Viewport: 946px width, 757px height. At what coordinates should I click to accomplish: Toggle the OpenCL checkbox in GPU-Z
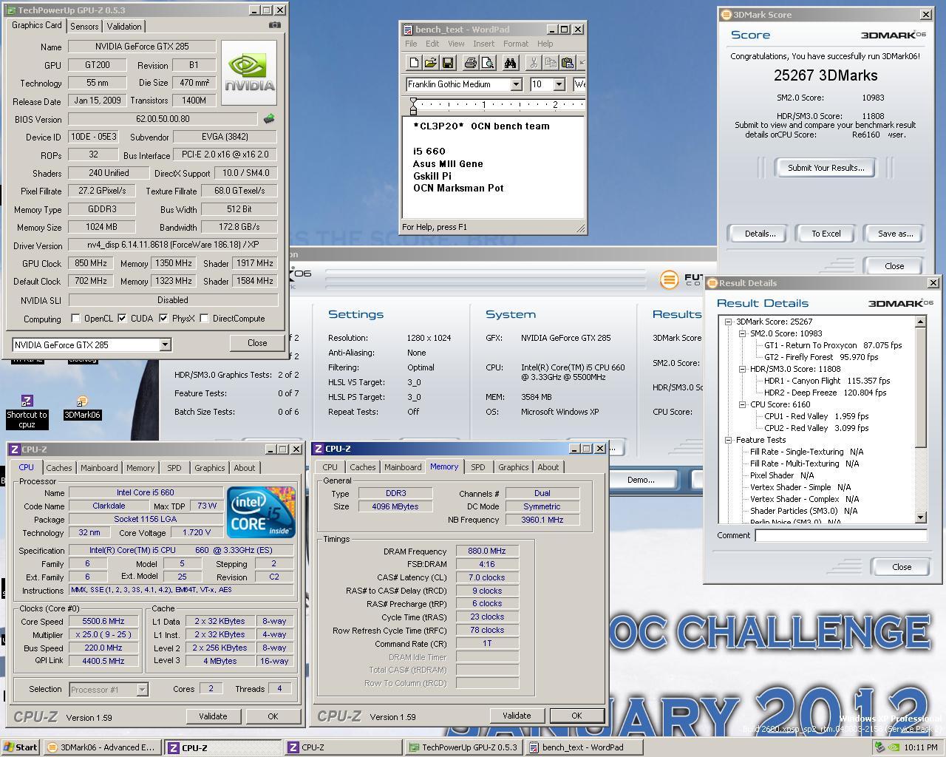pos(75,319)
